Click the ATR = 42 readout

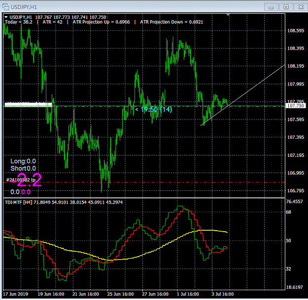click(x=52, y=22)
